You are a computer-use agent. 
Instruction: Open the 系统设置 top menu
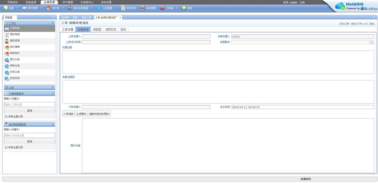coord(106,2)
